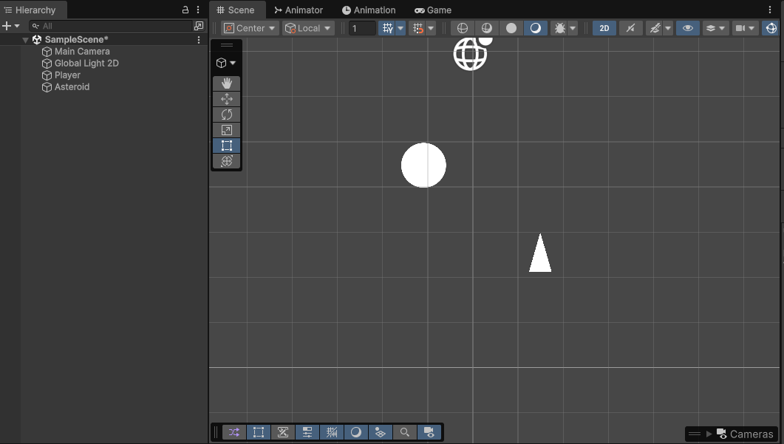Select the Hand (View) tool
The image size is (784, 444).
pyautogui.click(x=227, y=83)
